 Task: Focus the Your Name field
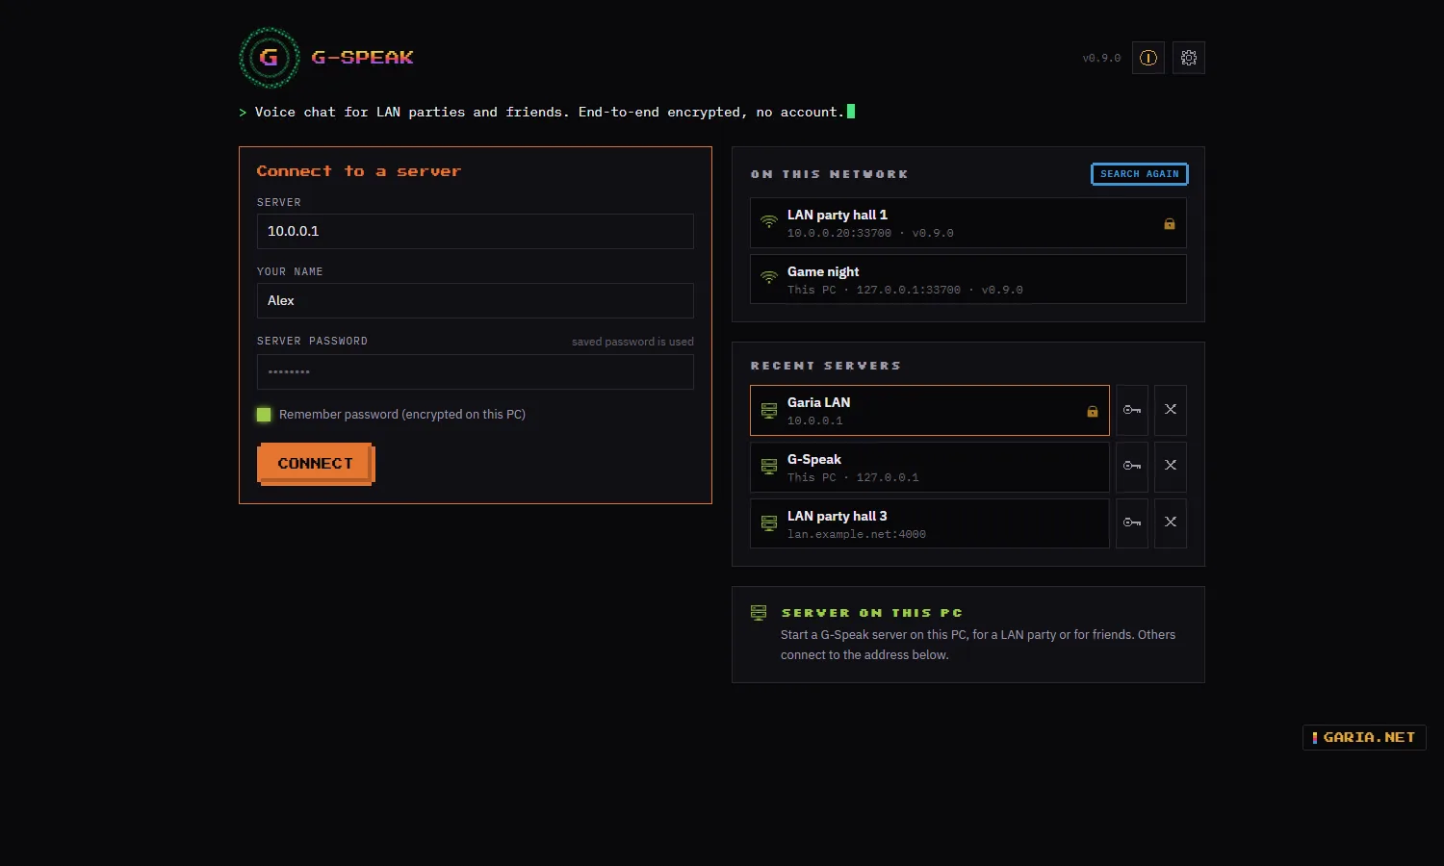(x=476, y=301)
